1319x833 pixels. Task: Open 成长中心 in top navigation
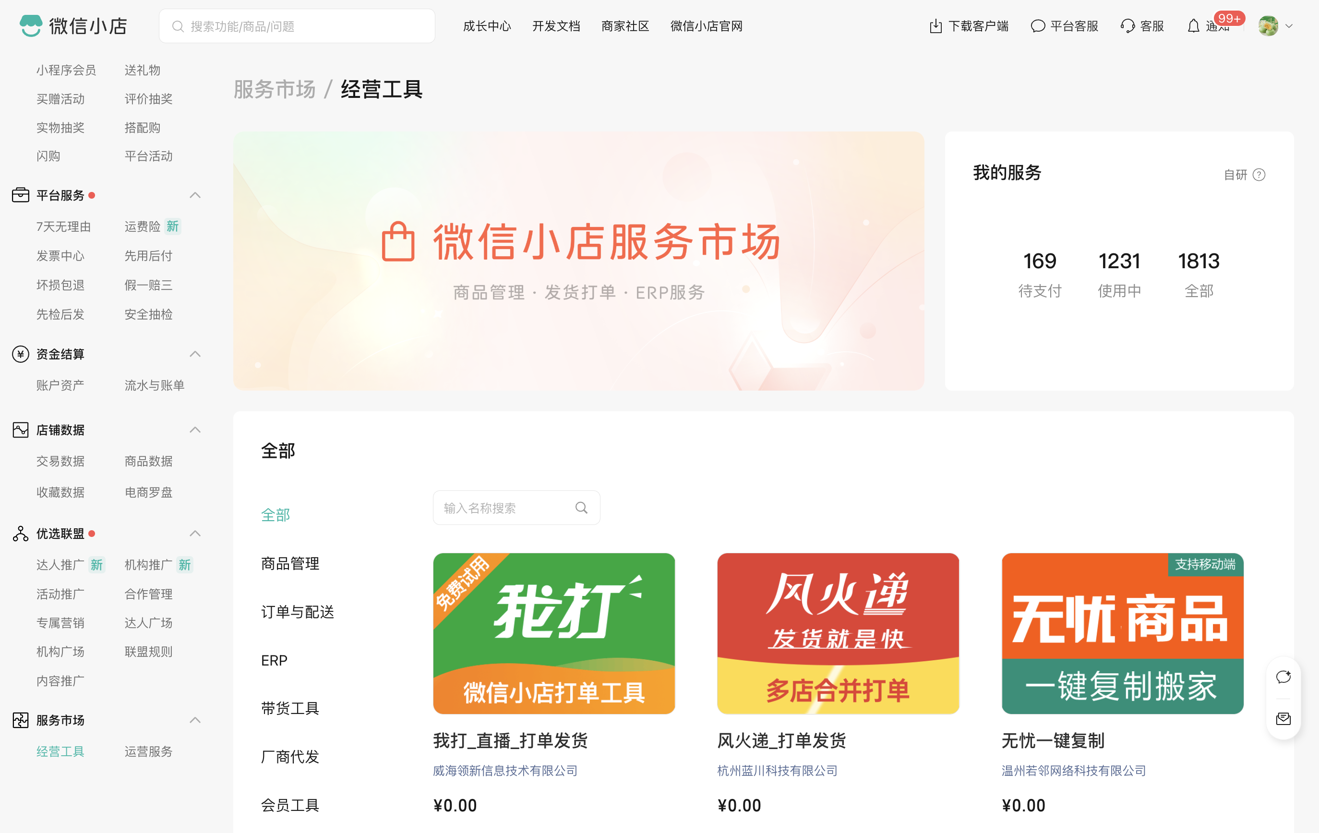point(486,26)
